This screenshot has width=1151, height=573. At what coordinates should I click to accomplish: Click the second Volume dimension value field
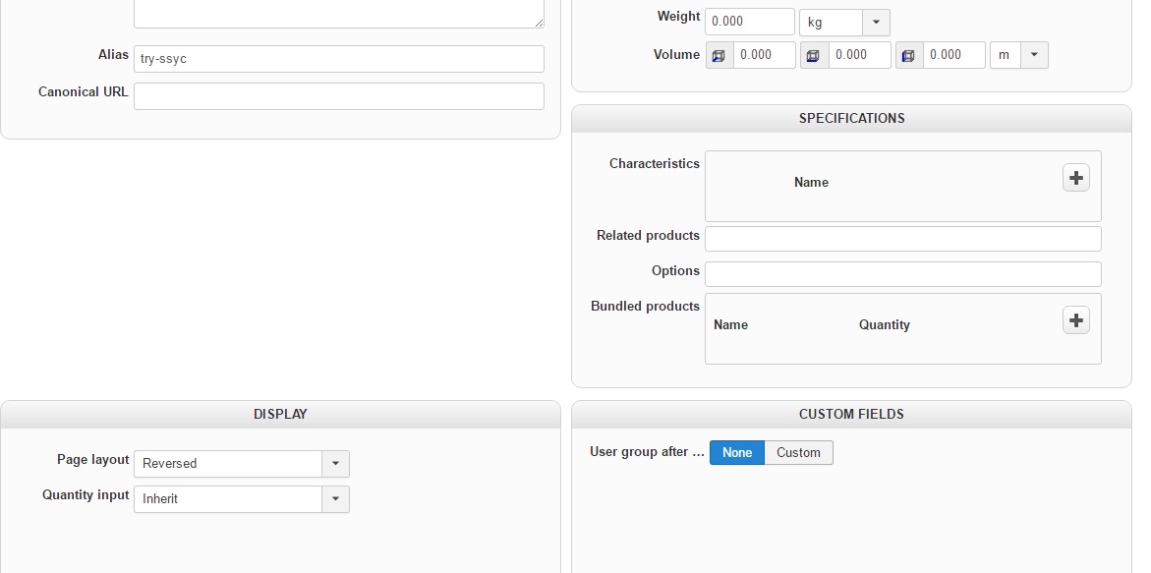(x=859, y=55)
